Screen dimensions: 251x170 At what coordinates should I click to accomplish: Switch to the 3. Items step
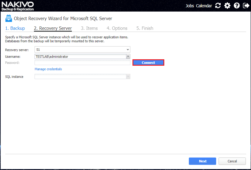89,28
